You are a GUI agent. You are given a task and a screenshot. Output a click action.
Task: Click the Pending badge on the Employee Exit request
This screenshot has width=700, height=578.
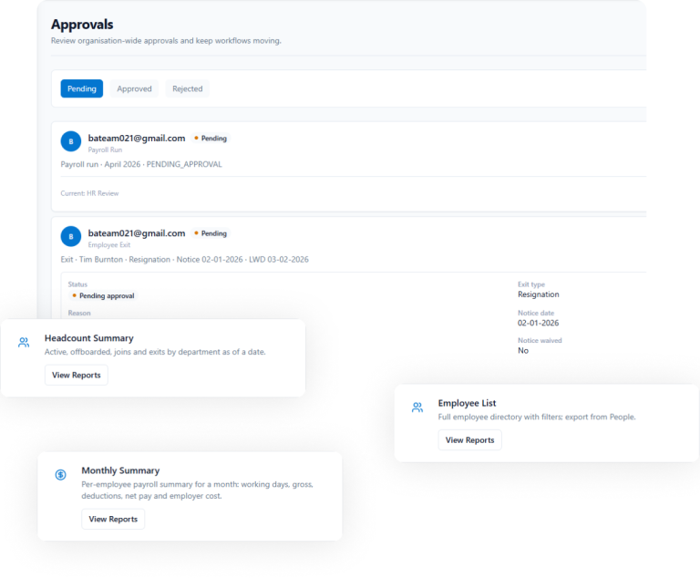(x=211, y=233)
